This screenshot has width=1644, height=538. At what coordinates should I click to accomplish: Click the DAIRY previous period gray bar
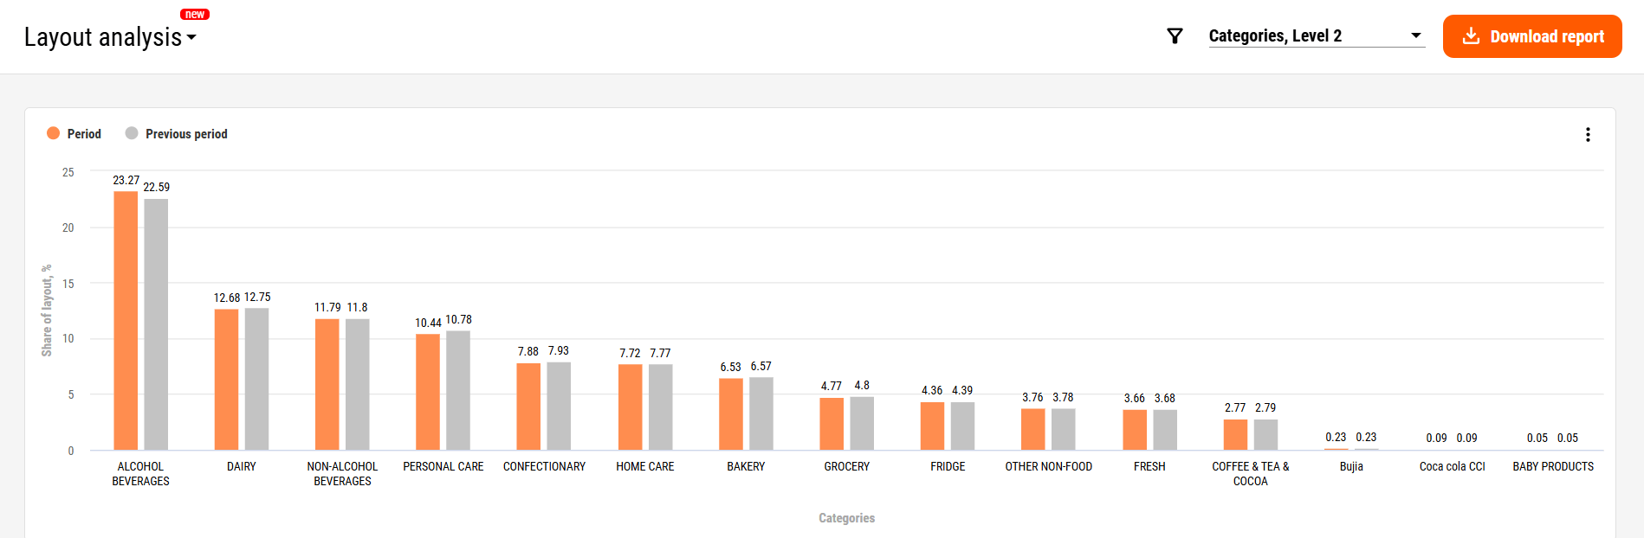[x=256, y=379]
